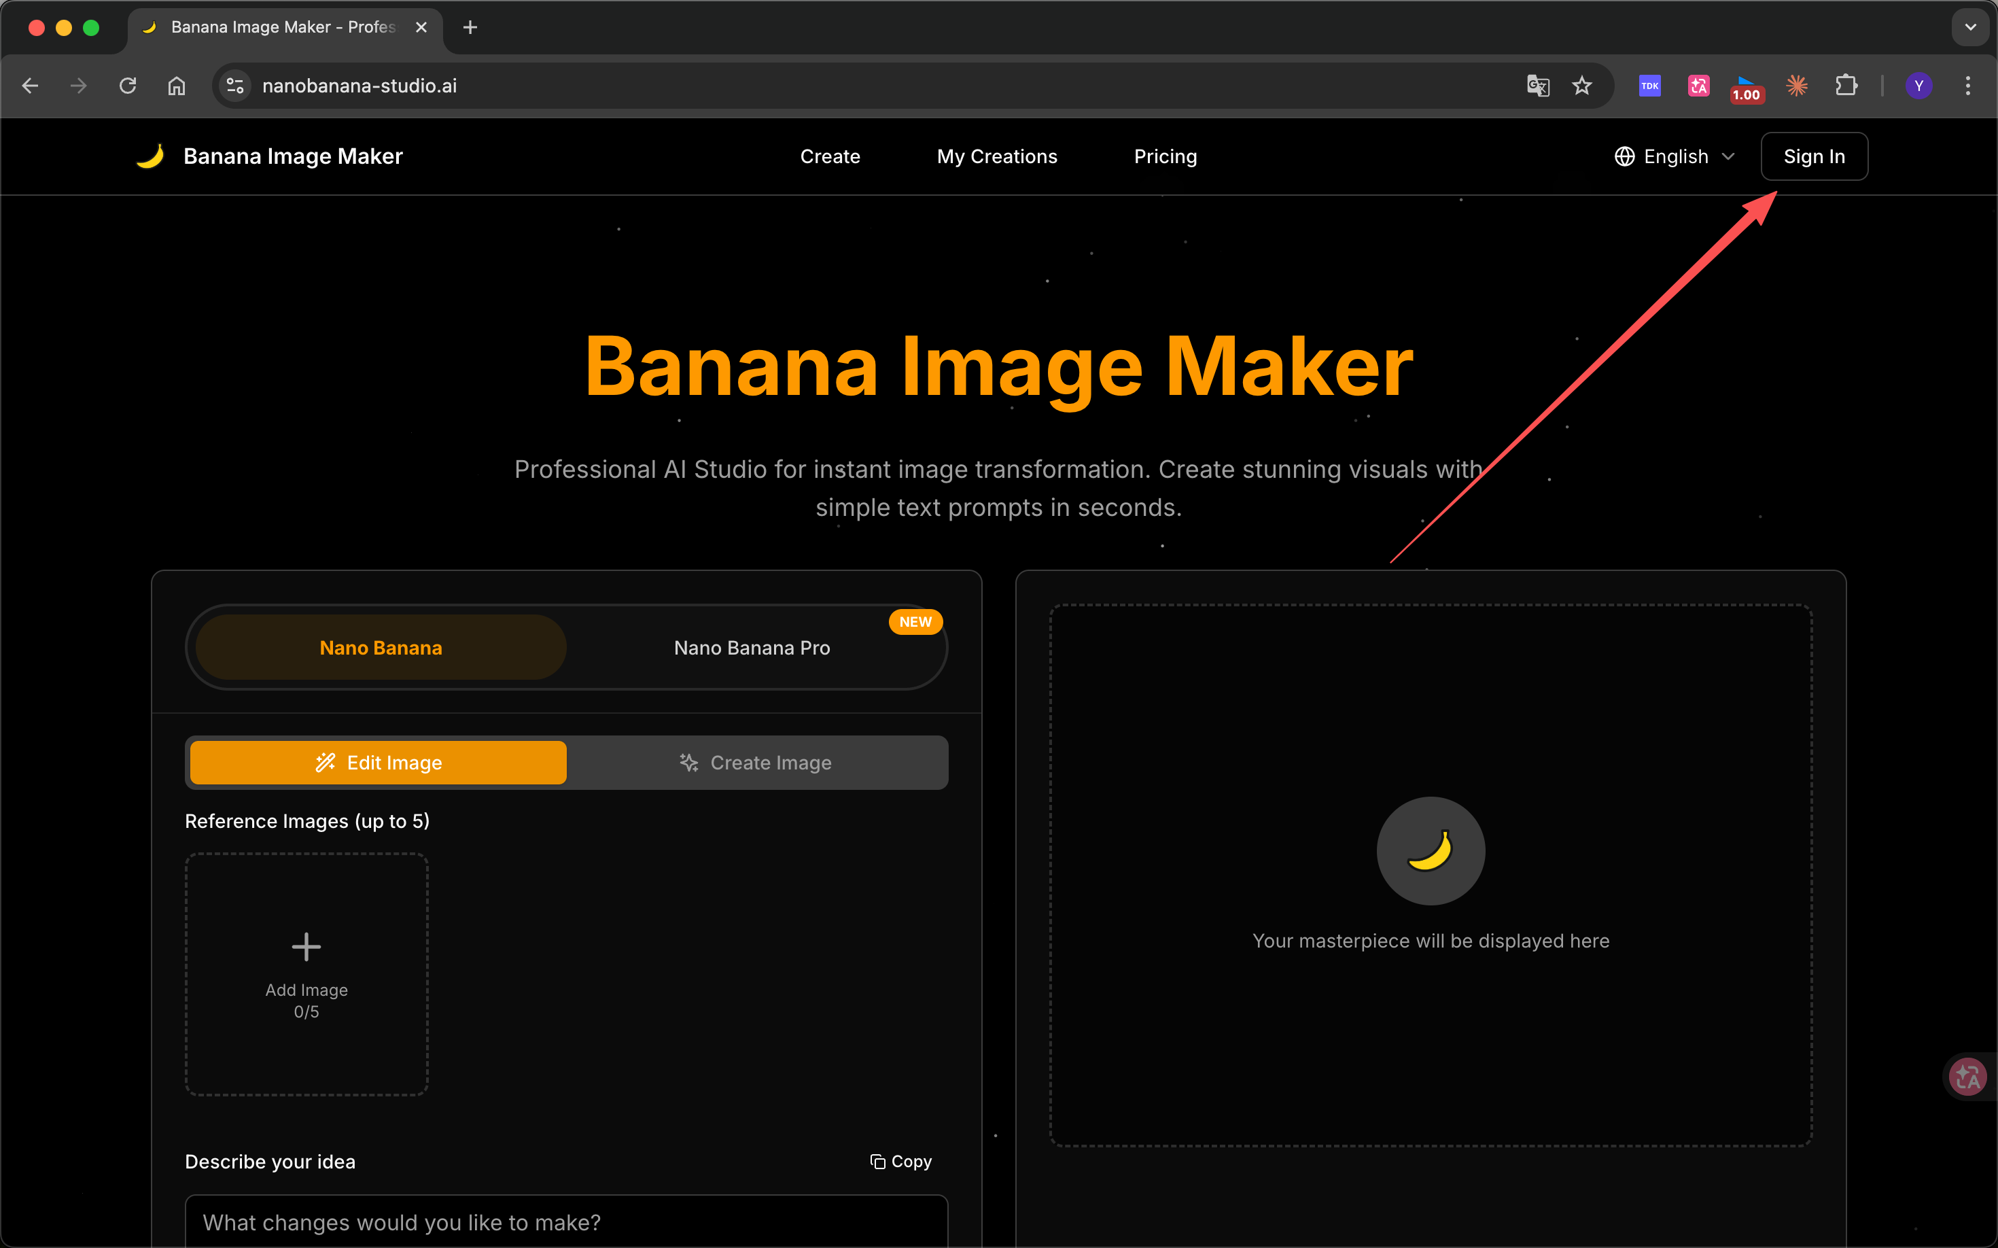The width and height of the screenshot is (1998, 1248).
Task: Open Chrome's three-dot menu
Action: pos(1967,86)
